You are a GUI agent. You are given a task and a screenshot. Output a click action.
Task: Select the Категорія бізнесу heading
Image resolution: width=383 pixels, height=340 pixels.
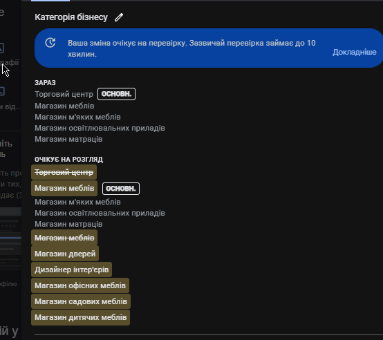[71, 17]
